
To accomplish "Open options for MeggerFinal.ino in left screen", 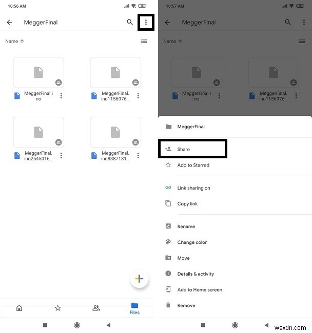I will point(61,96).
